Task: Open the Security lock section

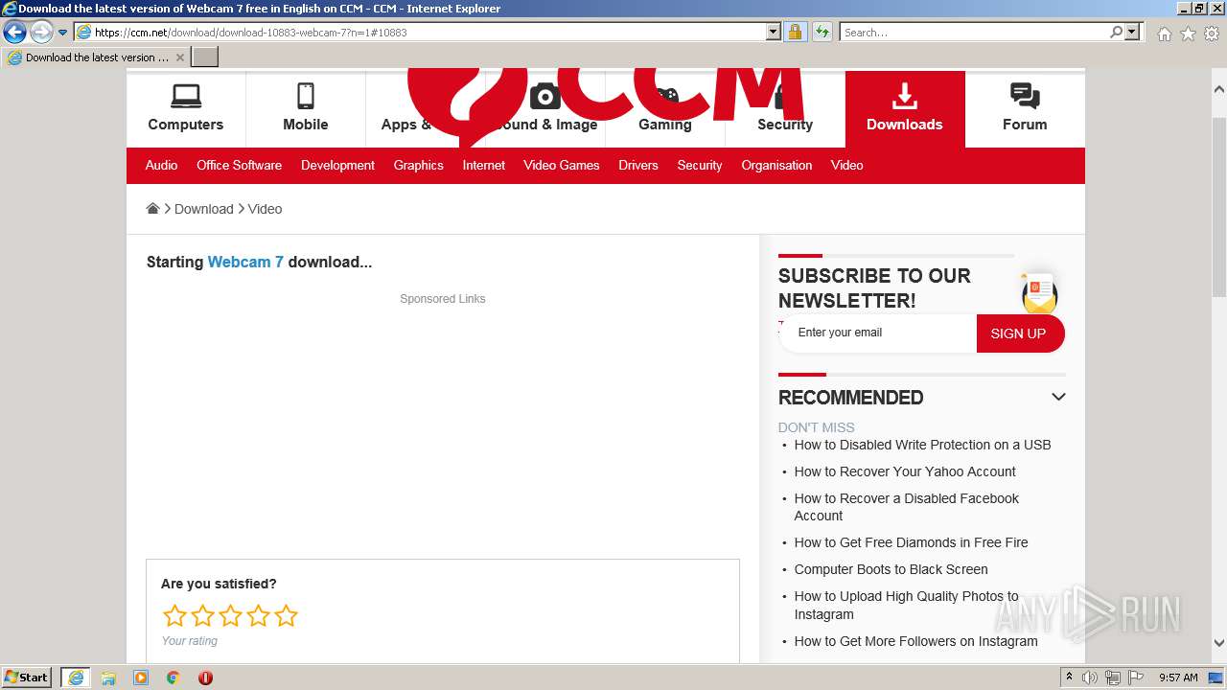Action: click(x=784, y=108)
